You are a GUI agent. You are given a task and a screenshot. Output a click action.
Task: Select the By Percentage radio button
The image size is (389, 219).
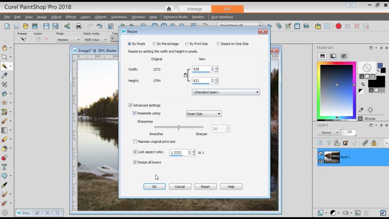pos(154,44)
